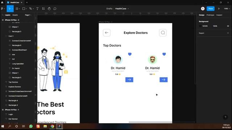Screen dimensions: 232x130
Task: Switch to the Design tab
Action: (202, 15)
